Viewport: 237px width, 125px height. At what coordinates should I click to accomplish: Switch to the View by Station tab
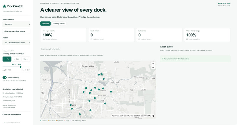click(x=59, y=23)
